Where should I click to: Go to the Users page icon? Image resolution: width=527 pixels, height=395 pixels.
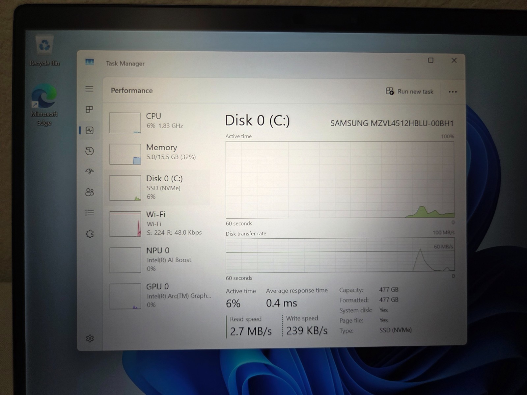89,192
